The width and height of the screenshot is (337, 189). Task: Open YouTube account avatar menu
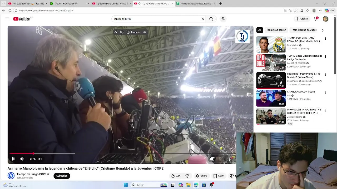[x=326, y=19]
